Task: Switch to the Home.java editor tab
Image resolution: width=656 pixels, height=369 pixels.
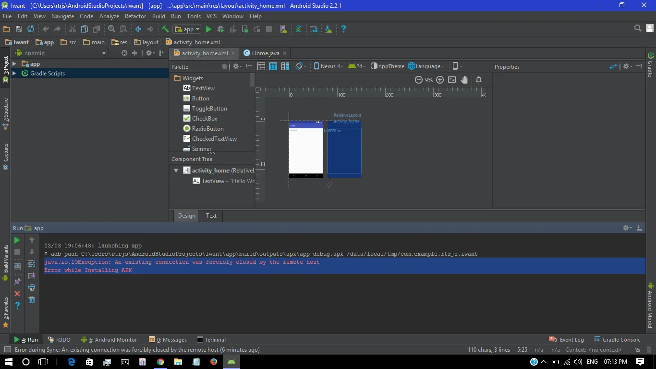Action: 265,53
